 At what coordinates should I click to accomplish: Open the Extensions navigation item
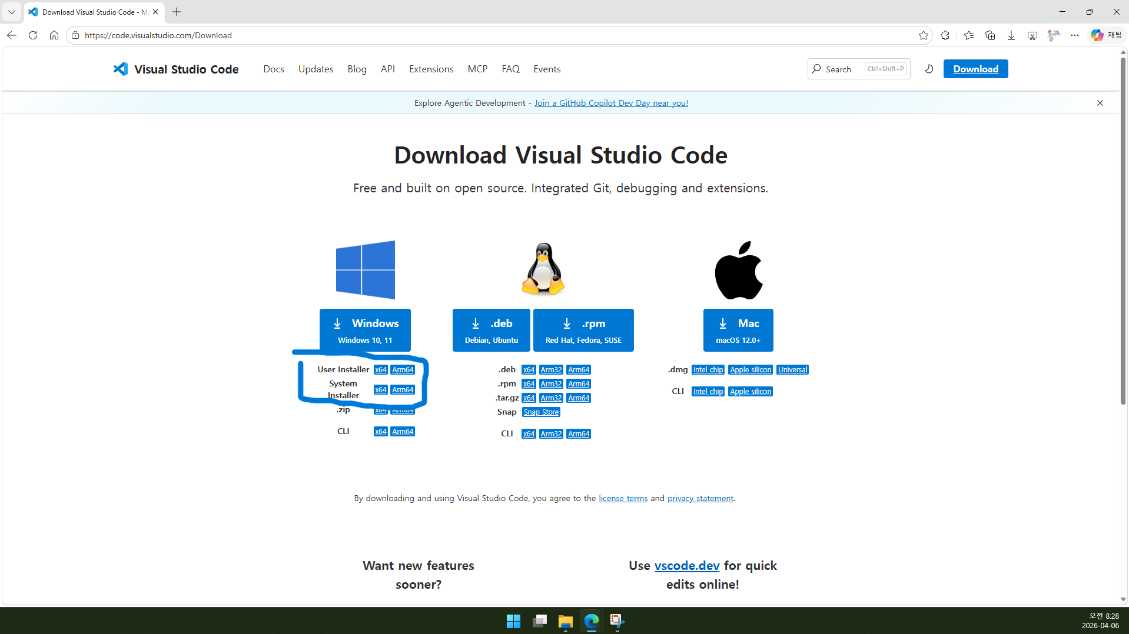pos(431,69)
